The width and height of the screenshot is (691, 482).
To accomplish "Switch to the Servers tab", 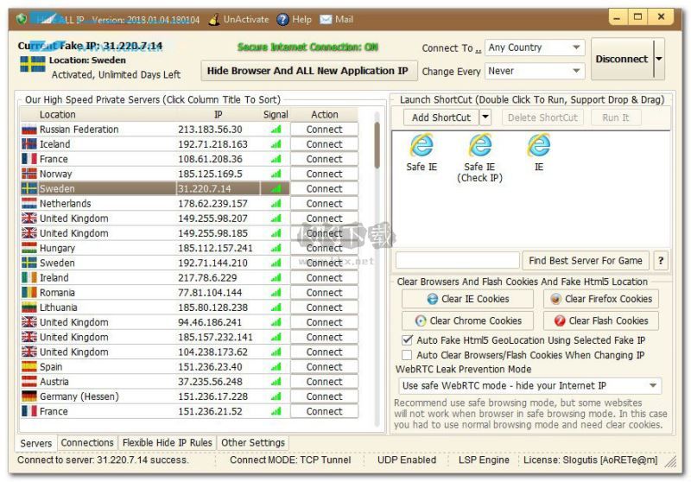I will click(36, 443).
